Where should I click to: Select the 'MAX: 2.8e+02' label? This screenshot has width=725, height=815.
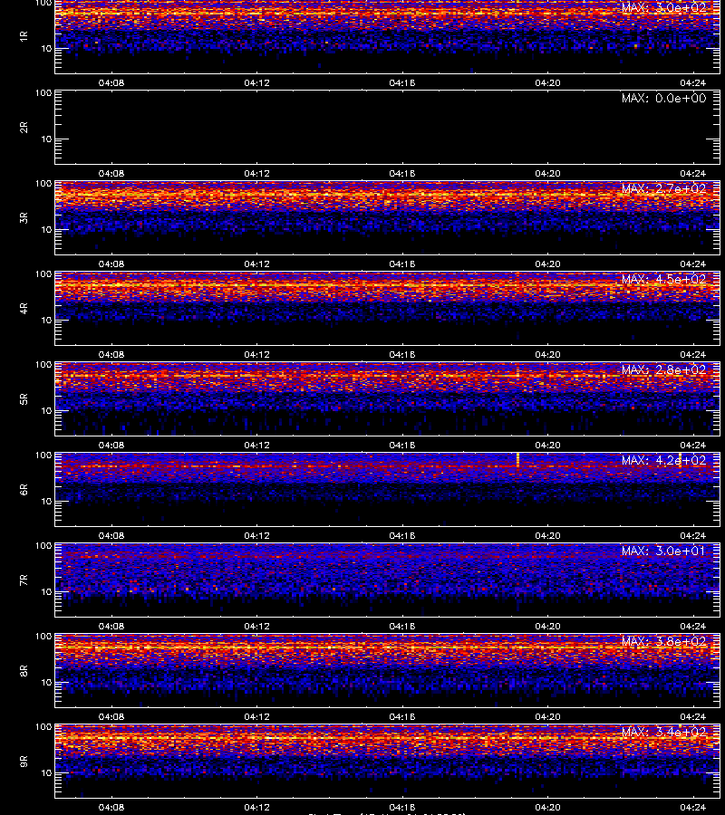click(x=663, y=370)
